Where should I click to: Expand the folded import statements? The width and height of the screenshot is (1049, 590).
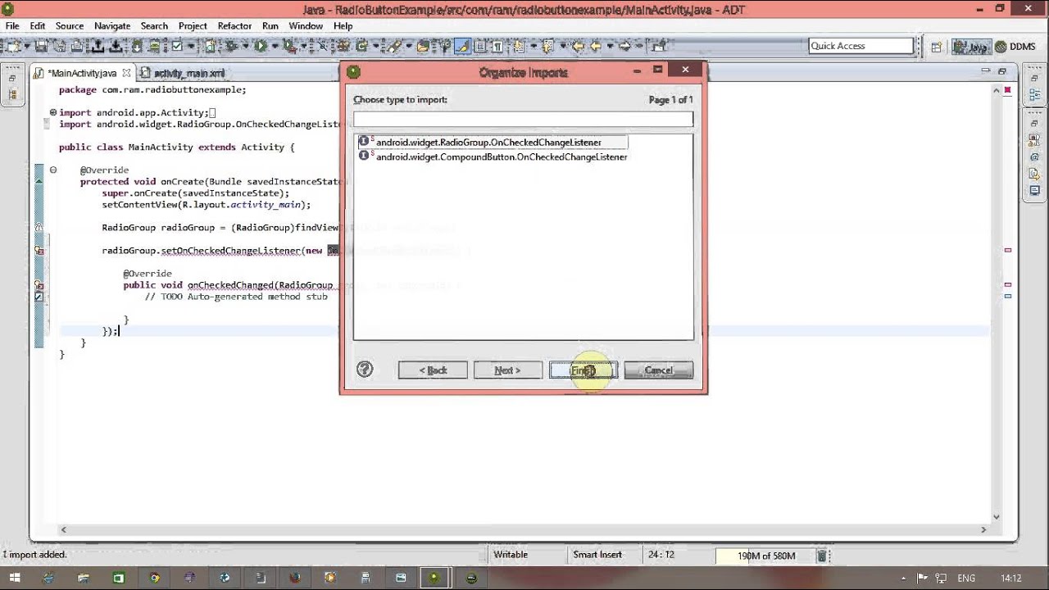pos(53,112)
